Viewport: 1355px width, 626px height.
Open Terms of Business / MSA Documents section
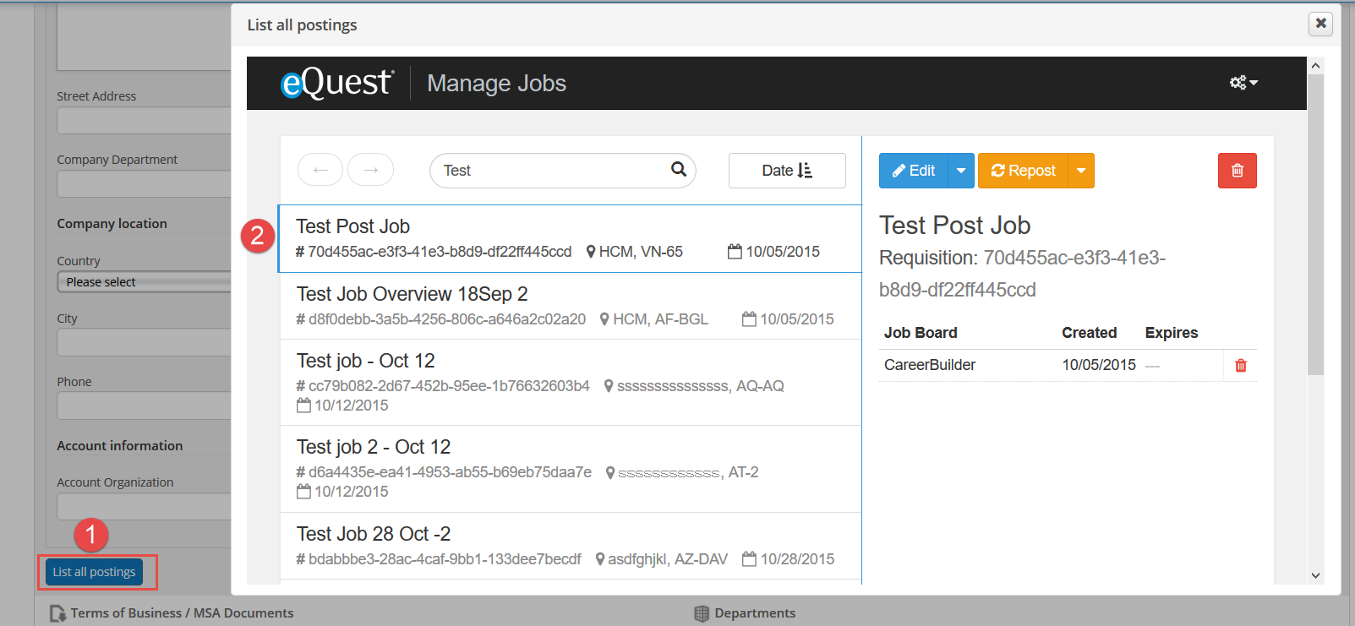coord(182,613)
